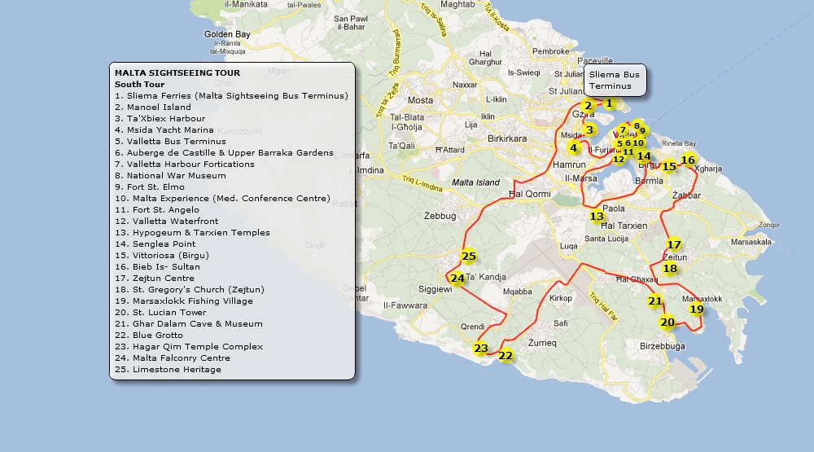Select marker 24 near Ta' Kandja
814x452 pixels.
pyautogui.click(x=457, y=279)
